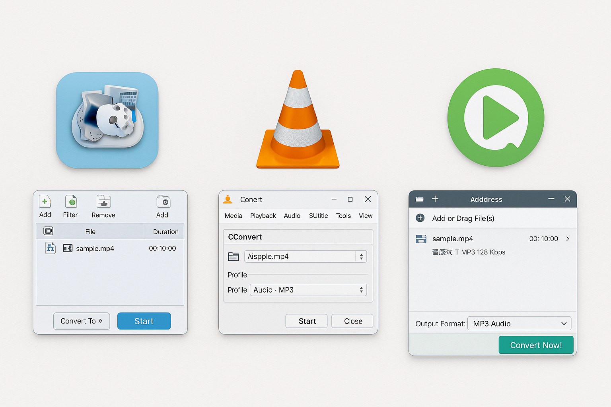This screenshot has height=407, width=611.
Task: Select the document icon in sample.mp4 row
Action: [51, 248]
